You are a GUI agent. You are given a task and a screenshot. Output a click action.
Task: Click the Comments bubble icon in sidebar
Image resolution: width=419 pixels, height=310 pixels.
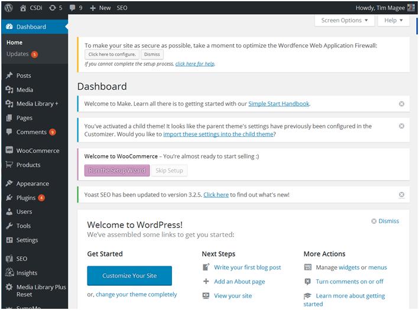tap(9, 132)
